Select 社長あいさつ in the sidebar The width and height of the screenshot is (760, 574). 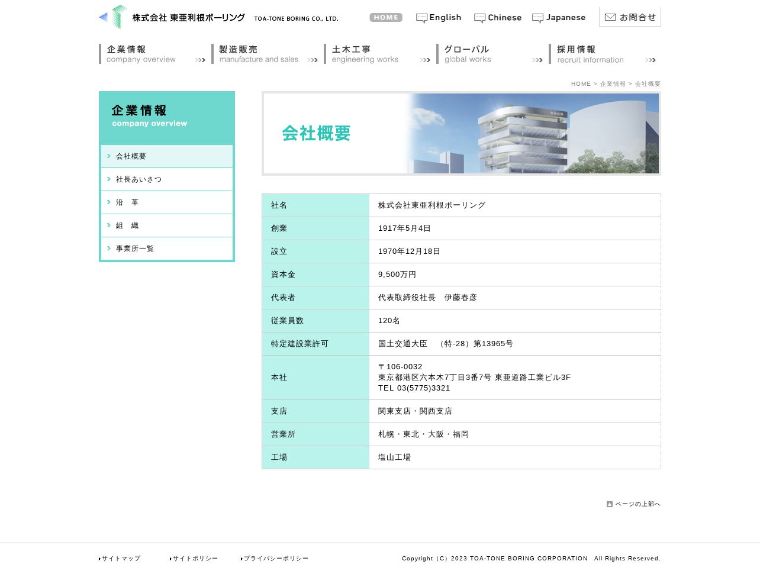[x=167, y=179]
